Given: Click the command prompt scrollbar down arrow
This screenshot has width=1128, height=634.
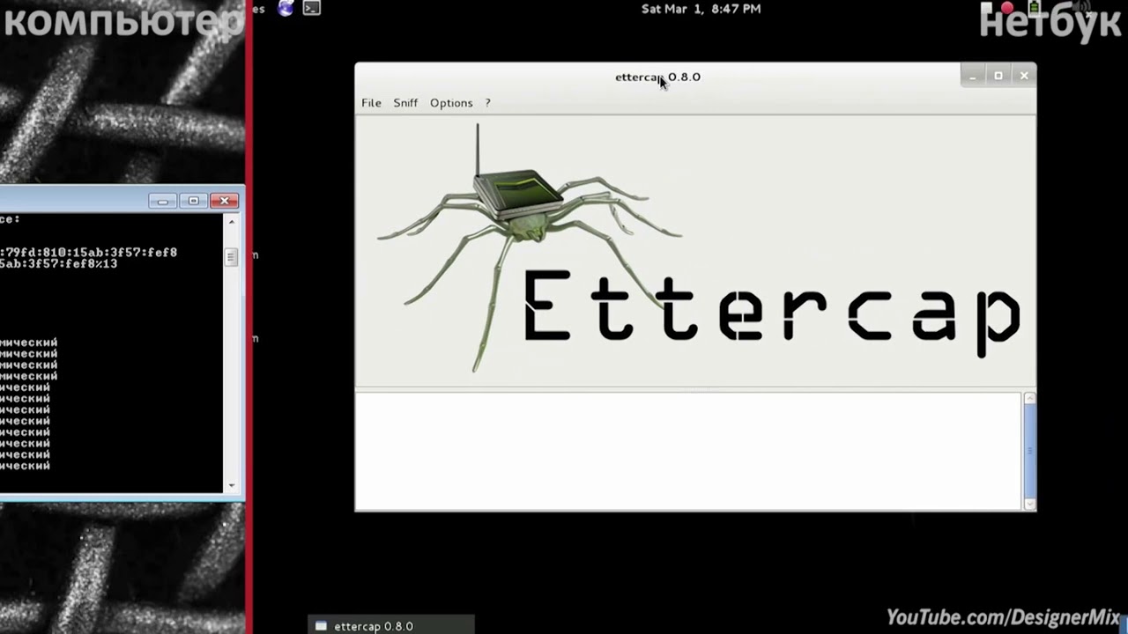Looking at the screenshot, I should 232,485.
